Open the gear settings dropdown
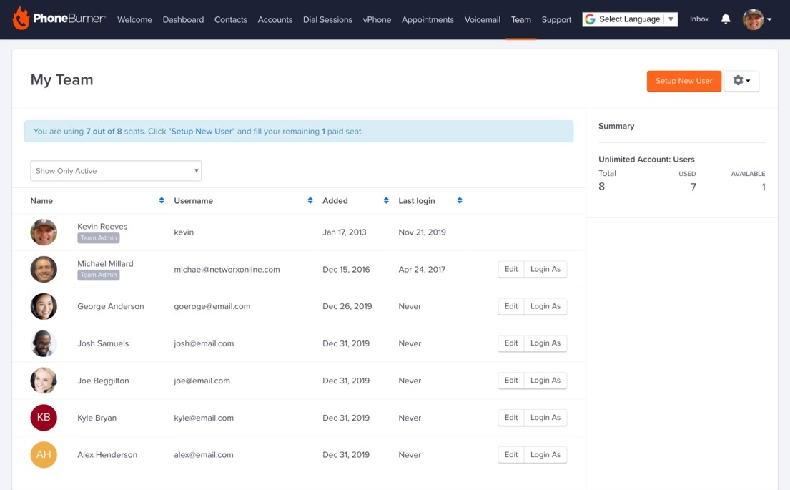The height and width of the screenshot is (490, 790). [741, 81]
